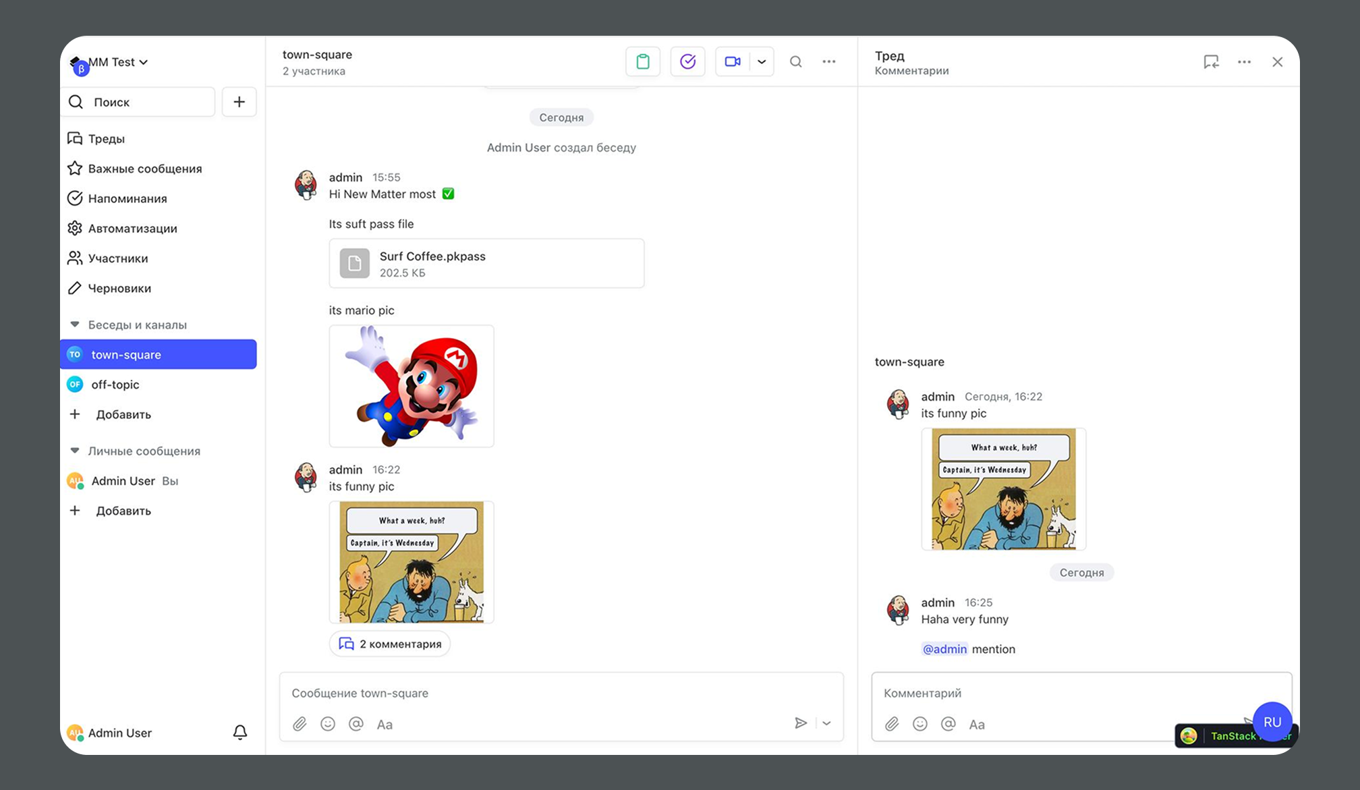Go to Черновики in the sidebar
This screenshot has width=1360, height=790.
tap(119, 288)
